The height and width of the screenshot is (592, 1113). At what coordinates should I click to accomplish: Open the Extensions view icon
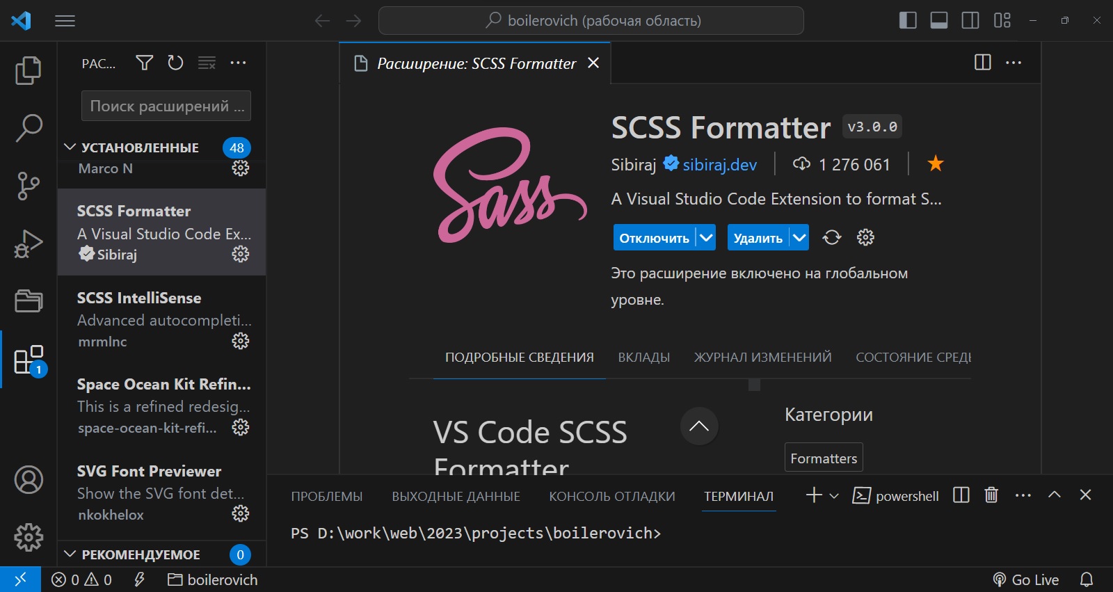click(x=29, y=360)
